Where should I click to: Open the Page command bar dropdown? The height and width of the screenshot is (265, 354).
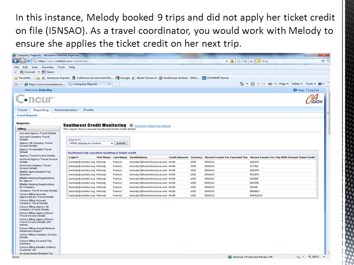(x=284, y=84)
